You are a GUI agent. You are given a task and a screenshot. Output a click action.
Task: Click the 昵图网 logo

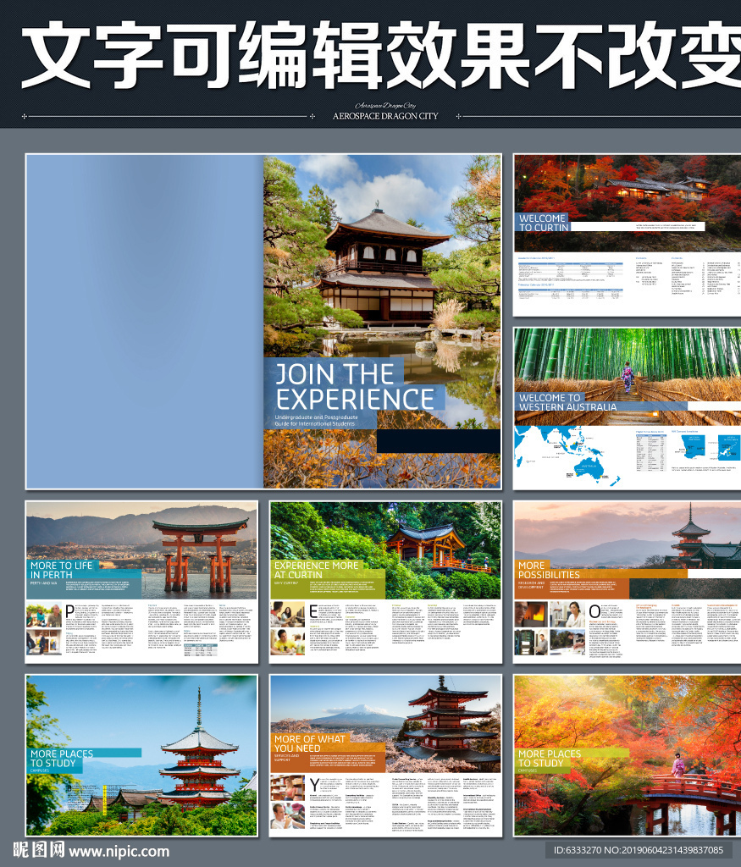39,850
